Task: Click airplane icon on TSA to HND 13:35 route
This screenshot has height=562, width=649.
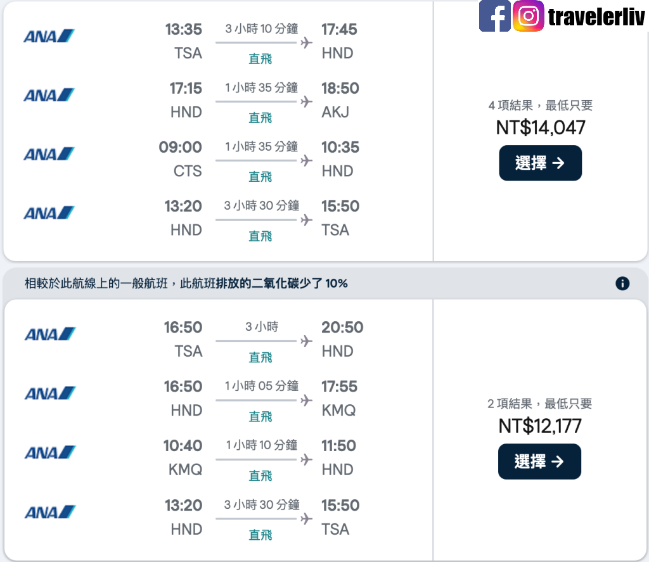Action: (306, 42)
